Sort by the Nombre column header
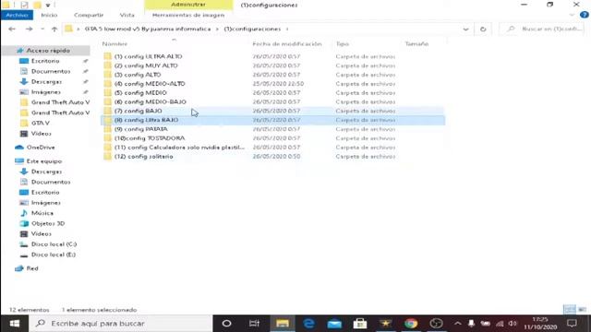 pos(115,44)
